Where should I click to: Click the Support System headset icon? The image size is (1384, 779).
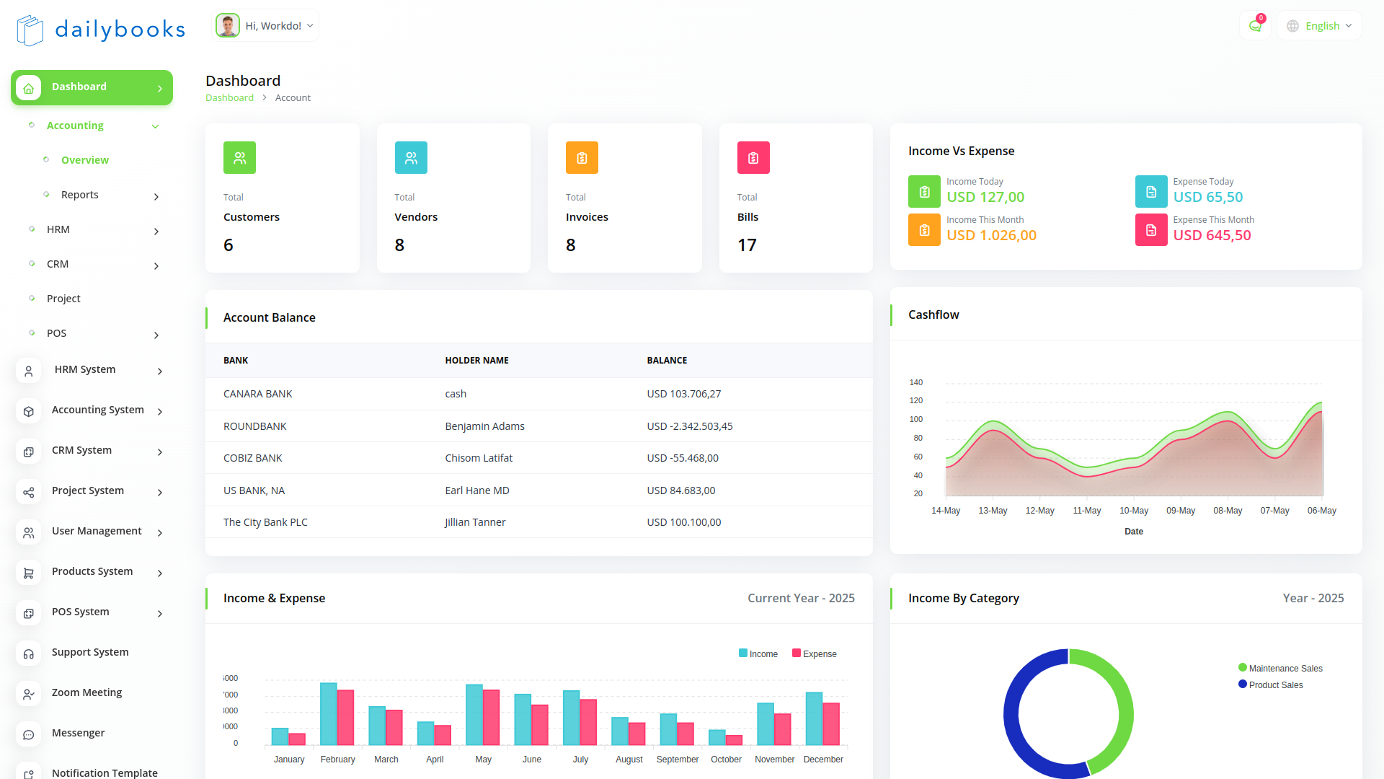click(x=29, y=653)
